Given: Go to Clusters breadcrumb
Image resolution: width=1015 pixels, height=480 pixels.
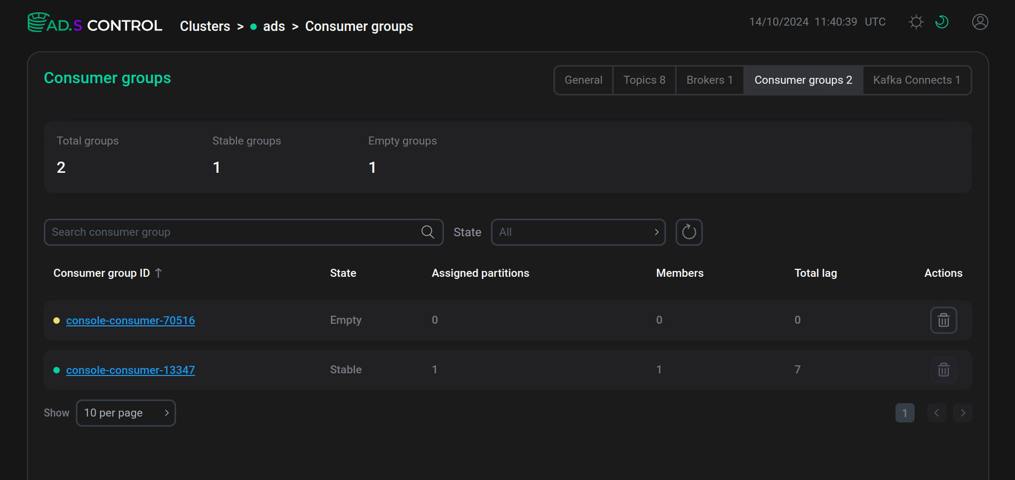Looking at the screenshot, I should click(205, 26).
